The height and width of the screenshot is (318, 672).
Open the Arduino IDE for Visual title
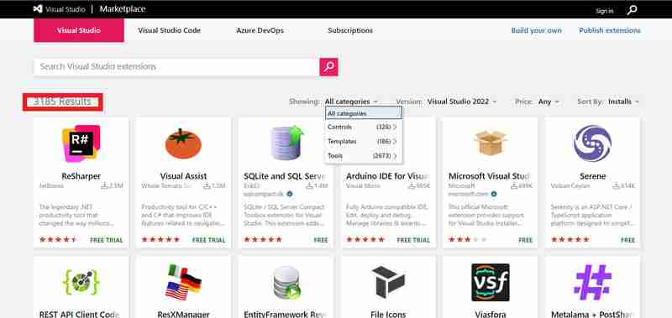point(388,176)
